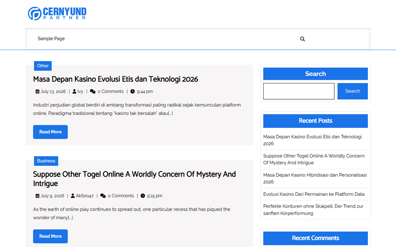Open Sample Page in the navigation menu
Viewport: 396px width, 247px height.
[x=51, y=38]
